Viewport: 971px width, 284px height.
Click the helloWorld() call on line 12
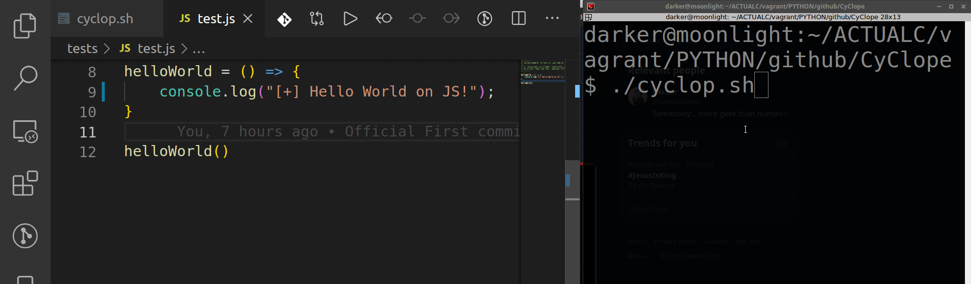point(177,151)
